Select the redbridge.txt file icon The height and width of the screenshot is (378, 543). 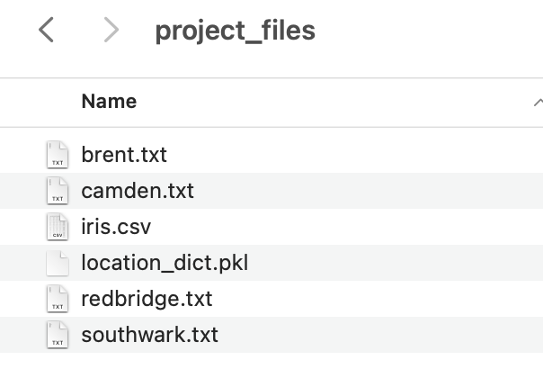(x=58, y=299)
